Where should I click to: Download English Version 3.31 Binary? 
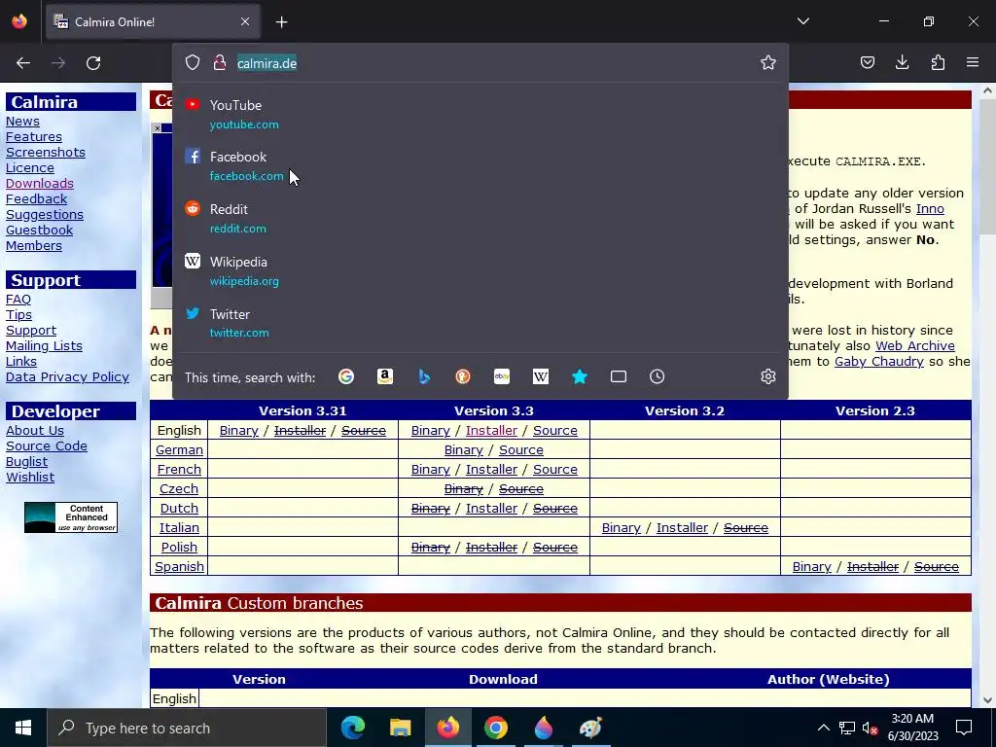click(x=239, y=430)
